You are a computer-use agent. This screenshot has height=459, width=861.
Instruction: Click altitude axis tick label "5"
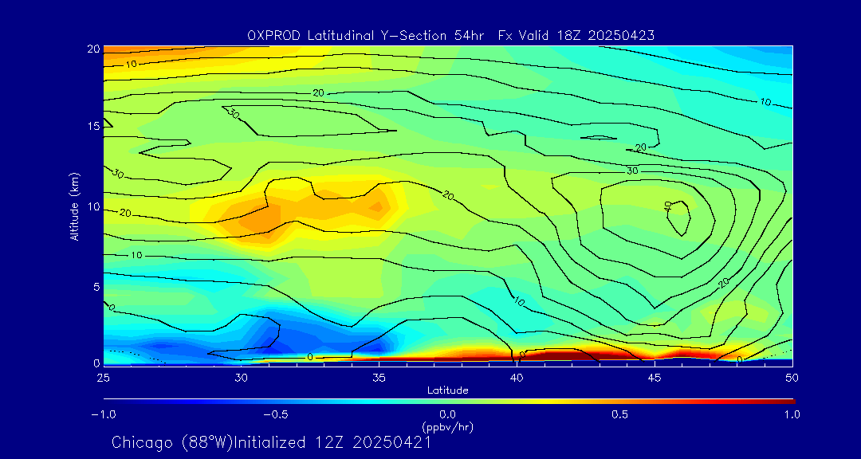coord(96,287)
